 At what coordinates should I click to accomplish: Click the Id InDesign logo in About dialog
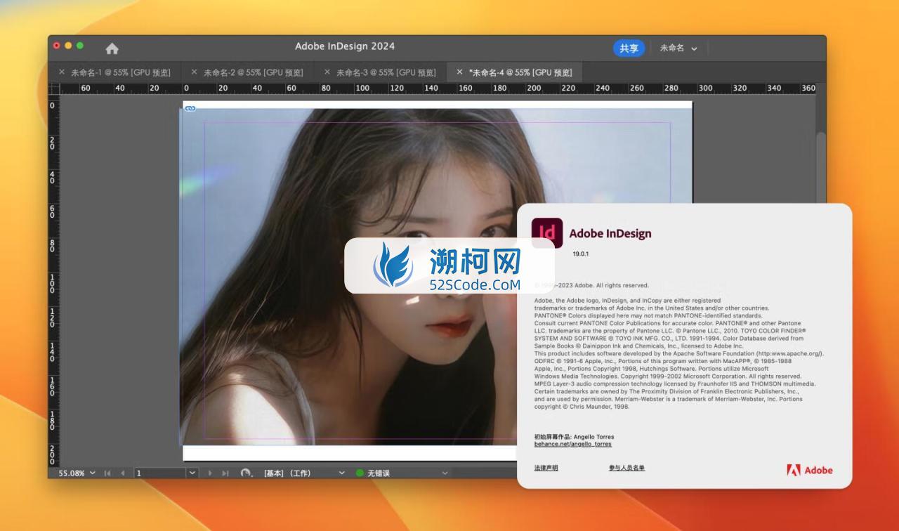pyautogui.click(x=547, y=233)
